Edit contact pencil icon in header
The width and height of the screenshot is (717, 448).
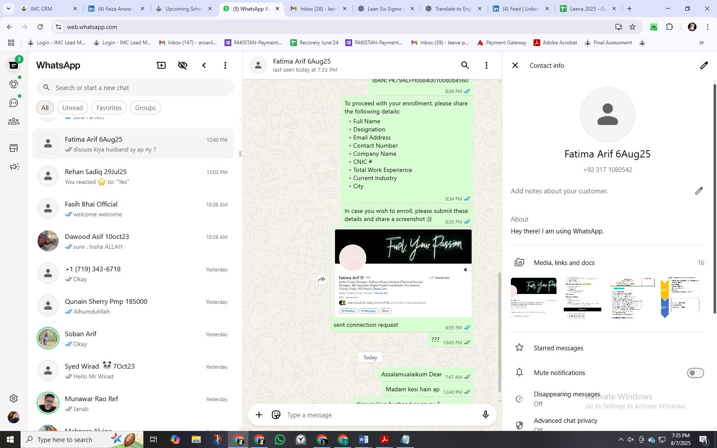click(x=704, y=65)
